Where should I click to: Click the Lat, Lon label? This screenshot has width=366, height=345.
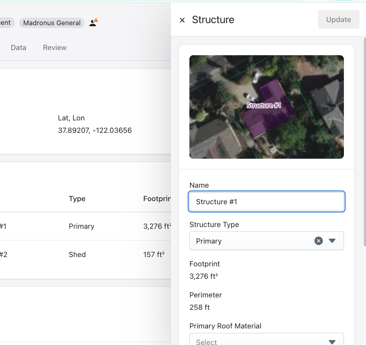tap(71, 118)
